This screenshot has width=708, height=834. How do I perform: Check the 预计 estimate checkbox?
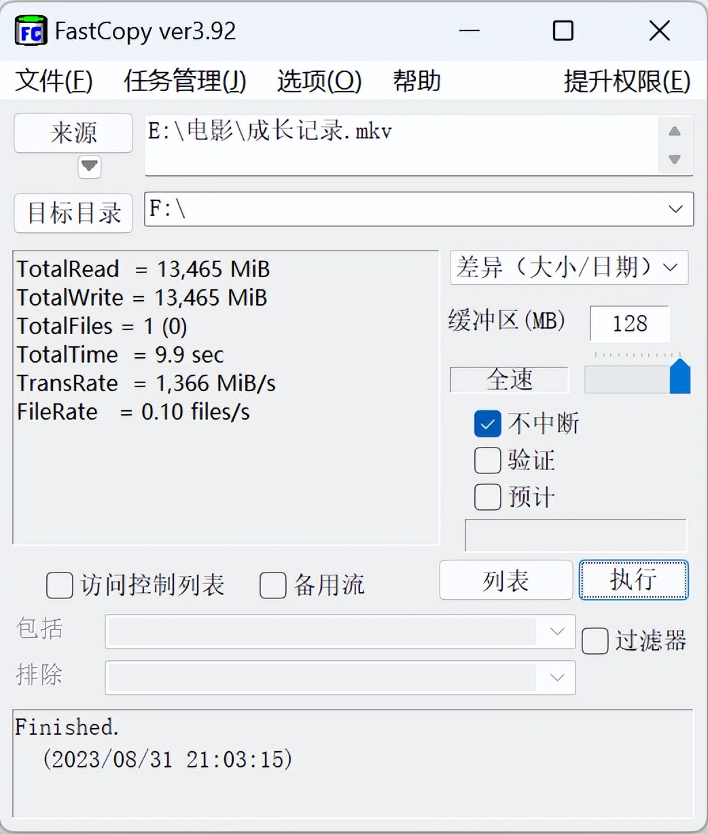tap(486, 496)
